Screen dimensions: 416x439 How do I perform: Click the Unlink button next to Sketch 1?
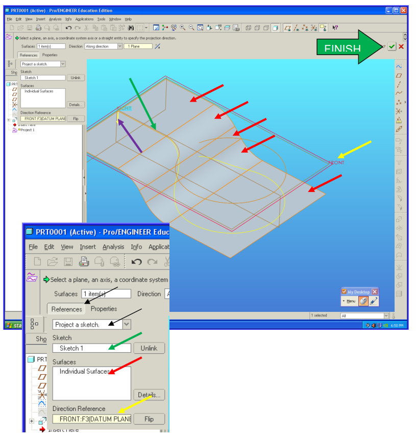click(150, 348)
